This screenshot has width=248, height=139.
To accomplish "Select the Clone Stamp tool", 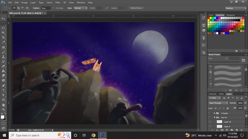I will click(x=3, y=57).
